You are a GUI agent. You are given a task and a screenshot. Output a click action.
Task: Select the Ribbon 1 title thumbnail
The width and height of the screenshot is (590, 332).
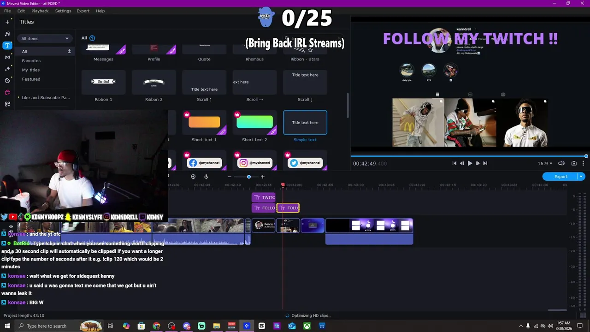pos(103,82)
